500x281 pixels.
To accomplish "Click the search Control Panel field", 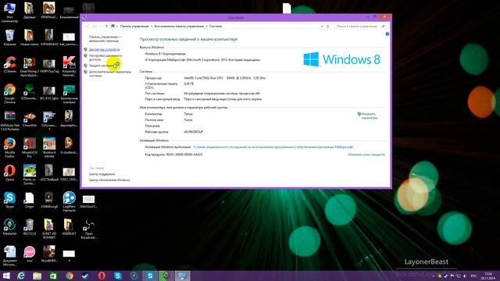I will 360,27.
